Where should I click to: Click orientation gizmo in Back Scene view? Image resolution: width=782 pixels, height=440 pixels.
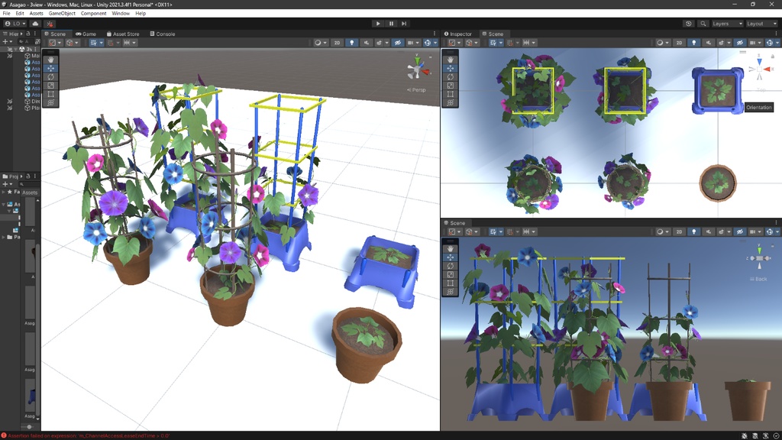759,258
